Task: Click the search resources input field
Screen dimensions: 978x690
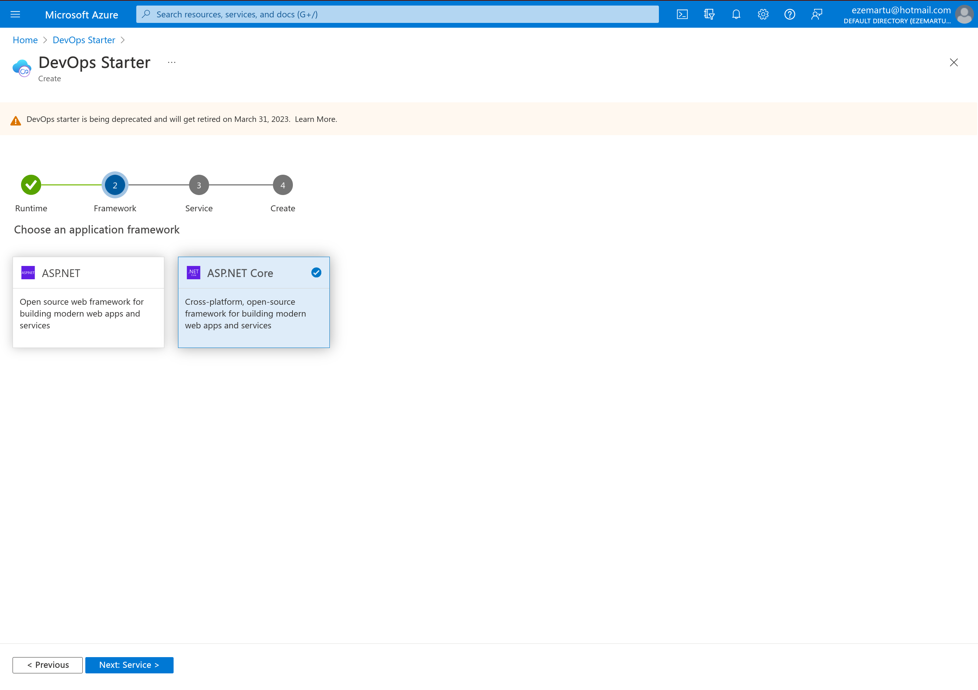Action: pyautogui.click(x=396, y=14)
